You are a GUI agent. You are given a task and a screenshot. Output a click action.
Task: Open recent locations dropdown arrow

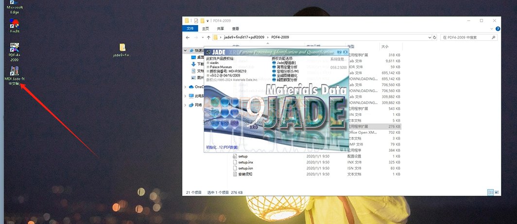[x=203, y=37]
